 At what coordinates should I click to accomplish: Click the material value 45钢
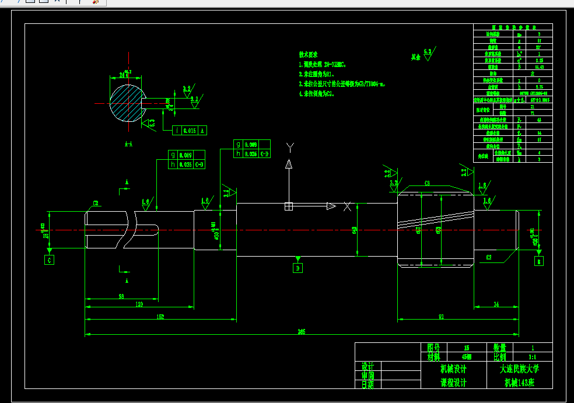[467, 357]
